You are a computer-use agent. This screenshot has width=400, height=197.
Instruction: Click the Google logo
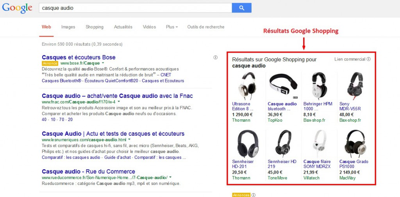point(17,8)
